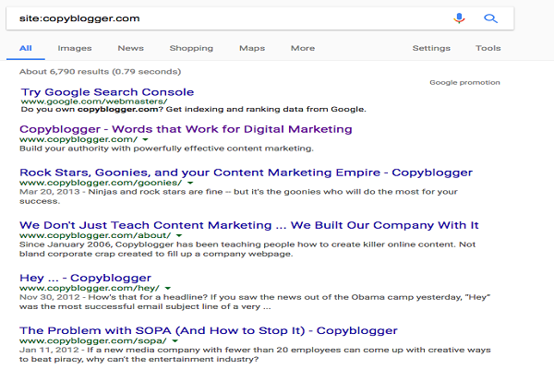Select the All tab
554x369 pixels.
[x=26, y=48]
